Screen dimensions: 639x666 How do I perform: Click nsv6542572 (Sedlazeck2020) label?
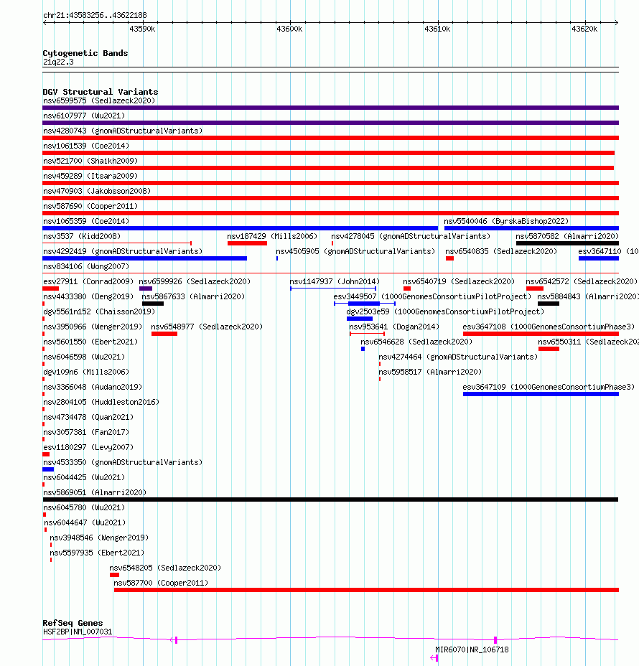click(582, 281)
